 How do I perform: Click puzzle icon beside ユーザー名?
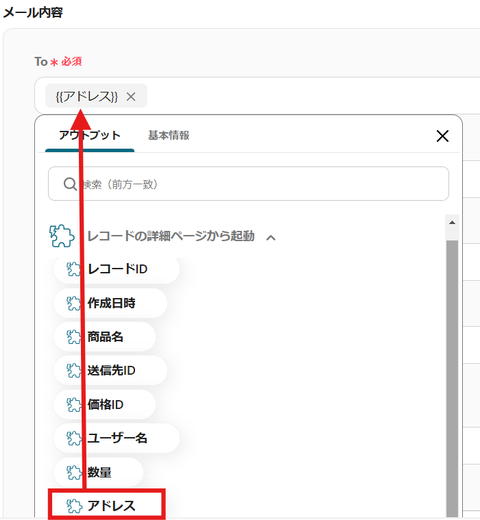click(73, 438)
